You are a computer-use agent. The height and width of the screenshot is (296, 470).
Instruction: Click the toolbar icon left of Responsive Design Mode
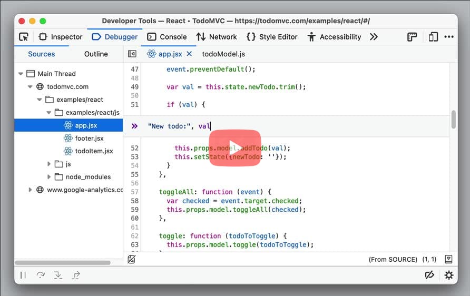[x=412, y=37]
